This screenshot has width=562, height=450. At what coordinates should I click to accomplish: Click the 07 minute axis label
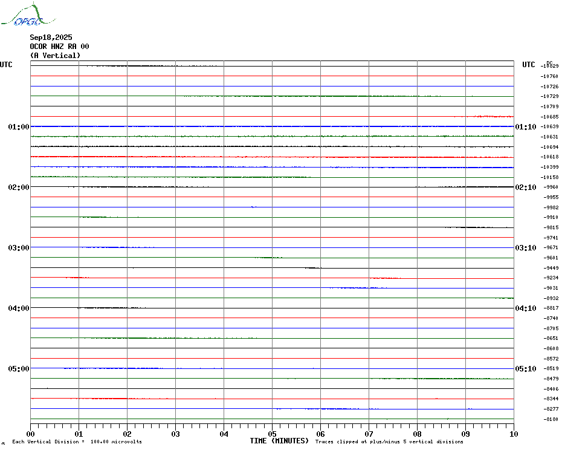(369, 434)
